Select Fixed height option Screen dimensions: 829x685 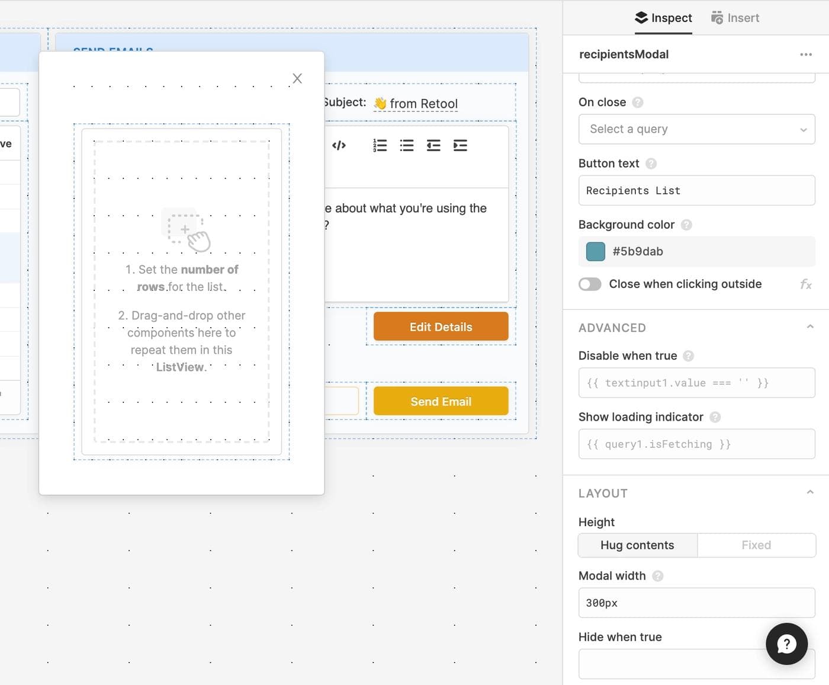click(x=756, y=545)
